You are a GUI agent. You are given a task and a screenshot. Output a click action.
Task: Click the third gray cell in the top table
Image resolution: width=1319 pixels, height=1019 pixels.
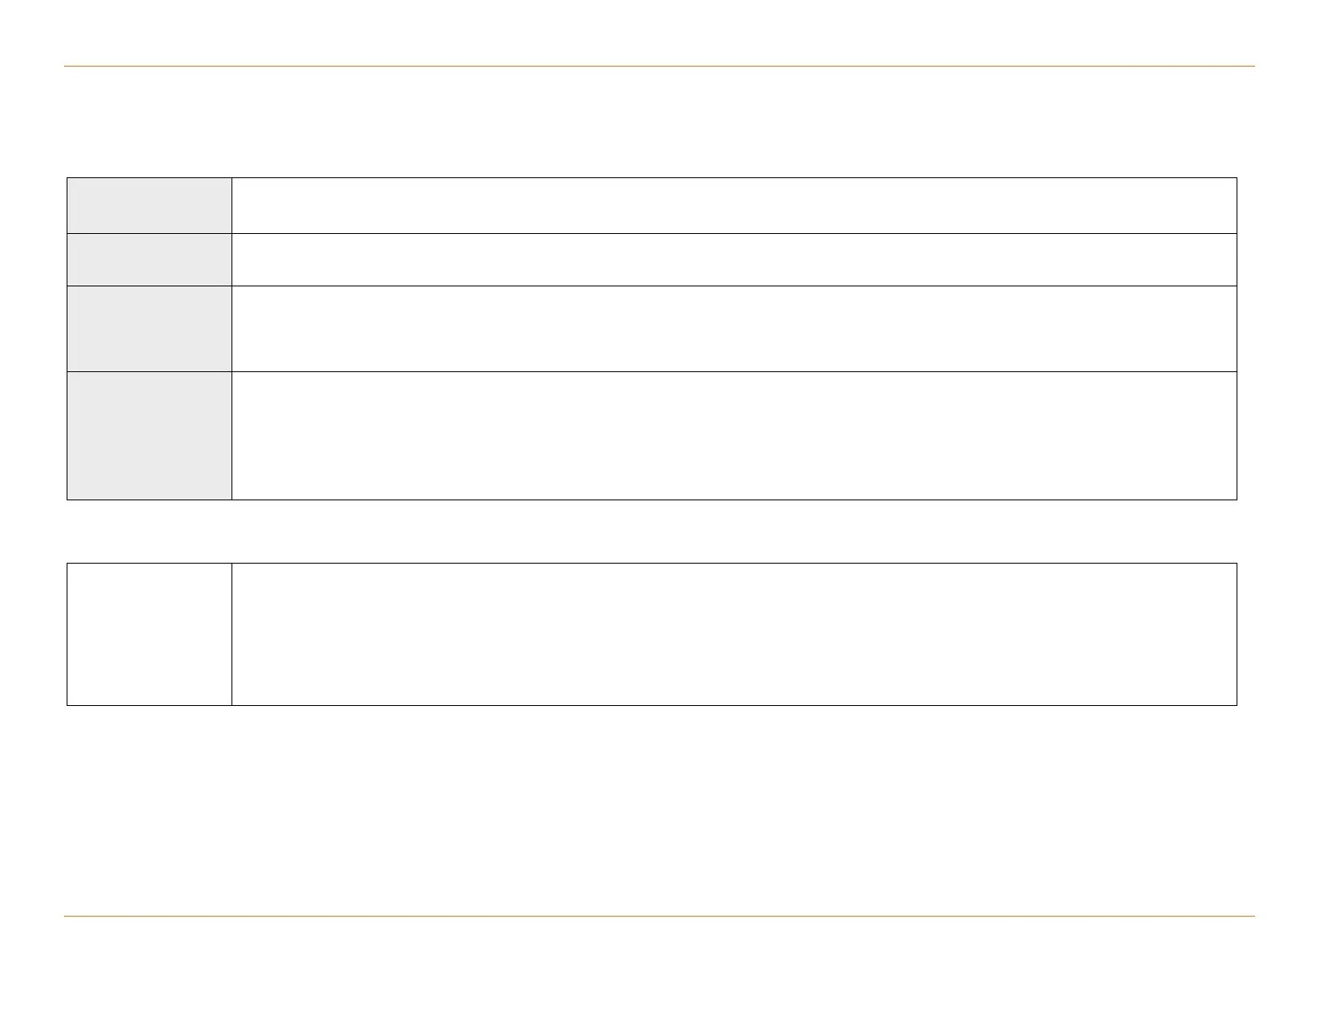point(149,329)
